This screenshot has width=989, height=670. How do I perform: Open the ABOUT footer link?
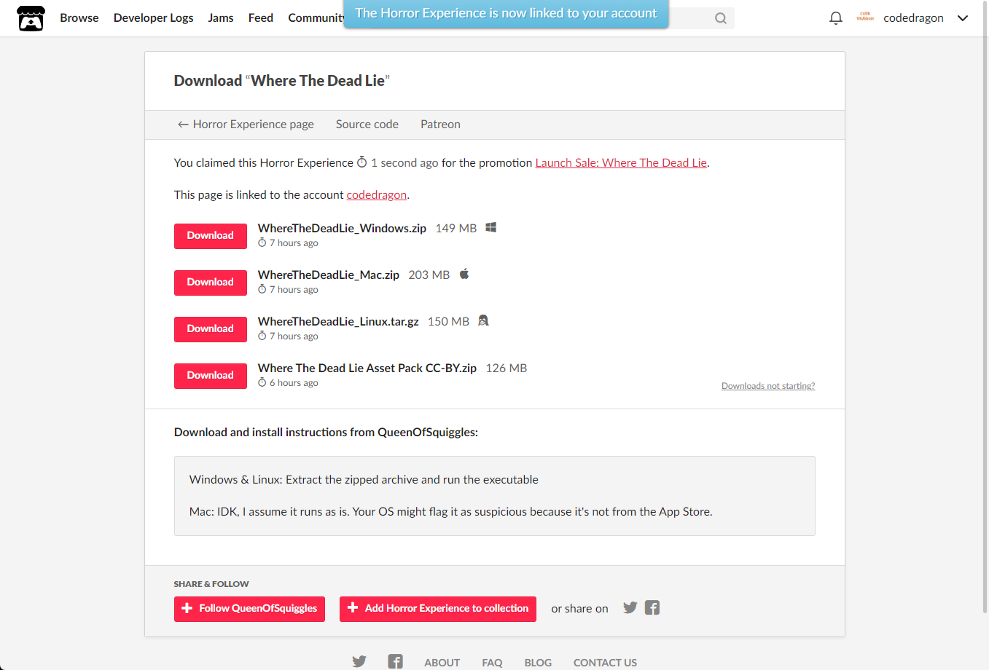[442, 663]
